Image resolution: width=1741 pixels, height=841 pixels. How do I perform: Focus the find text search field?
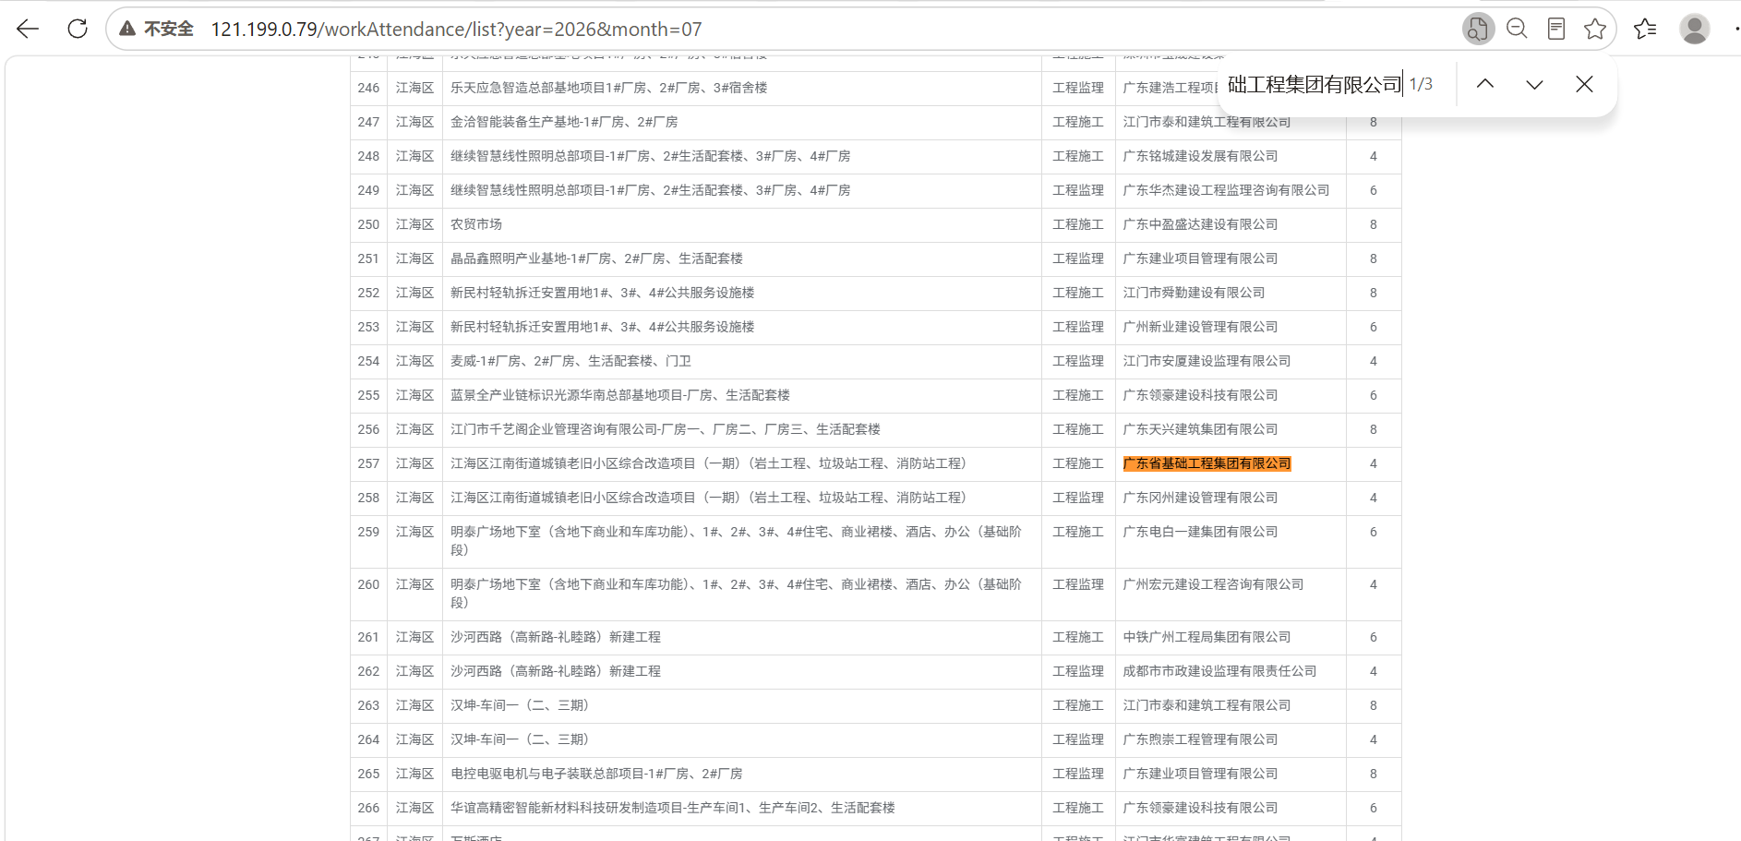(1315, 84)
